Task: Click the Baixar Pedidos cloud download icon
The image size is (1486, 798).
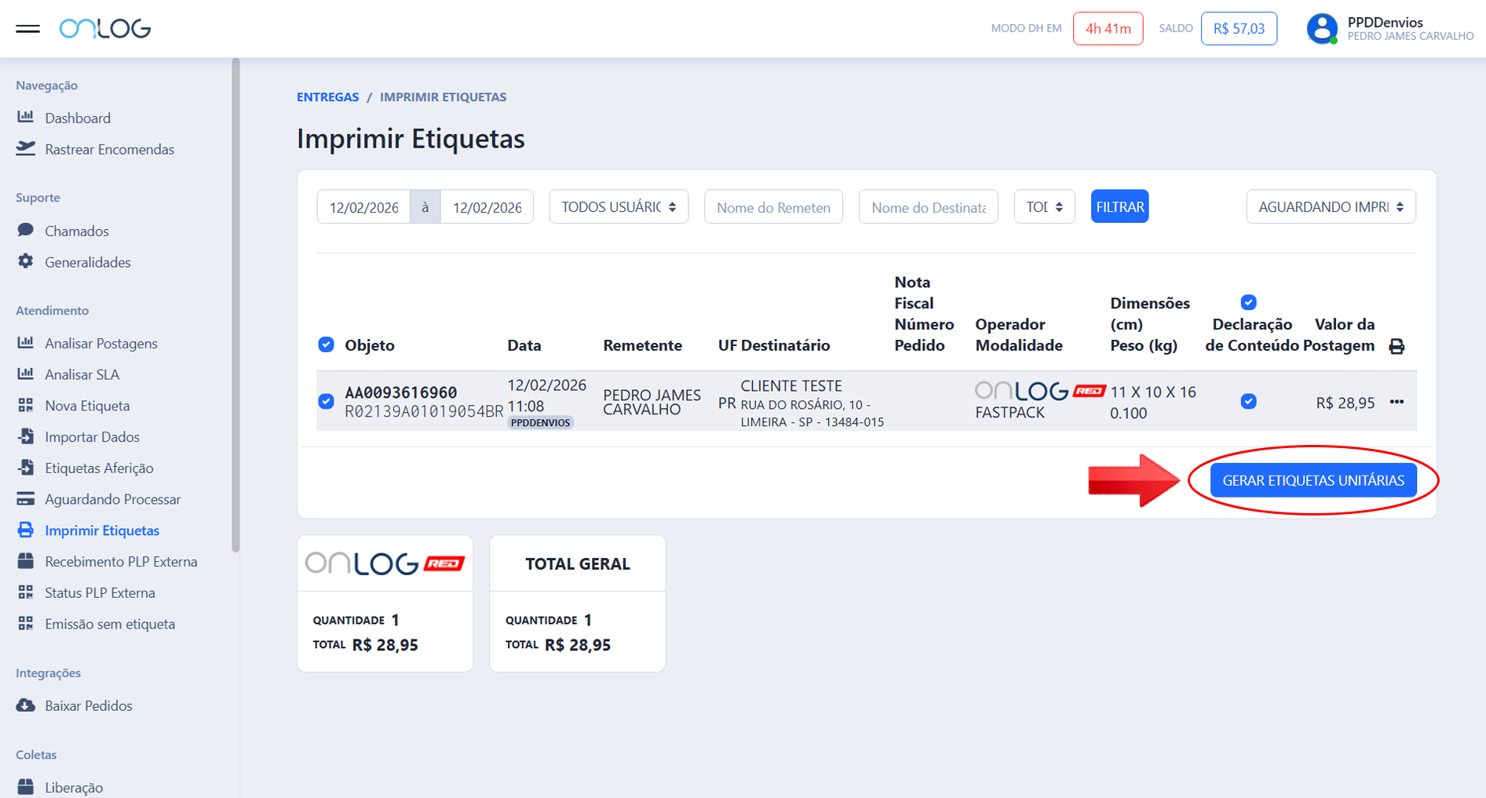Action: click(26, 705)
